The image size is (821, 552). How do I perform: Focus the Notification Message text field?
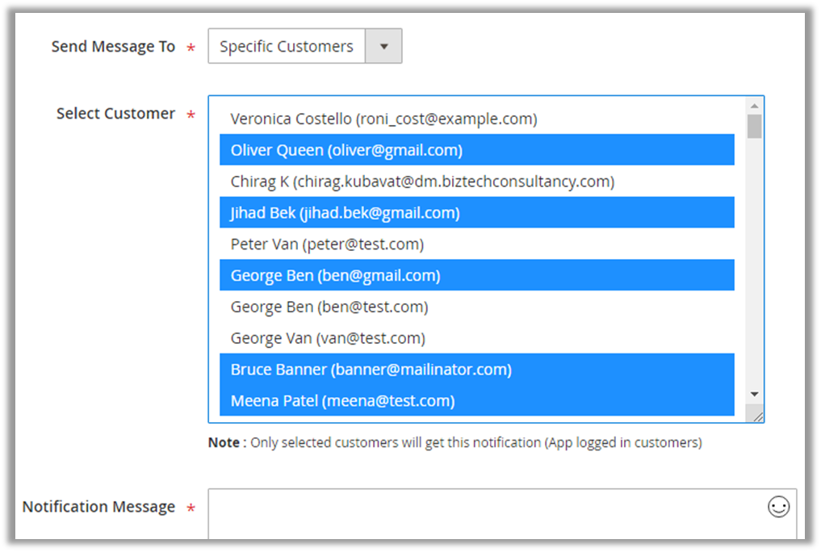(484, 516)
